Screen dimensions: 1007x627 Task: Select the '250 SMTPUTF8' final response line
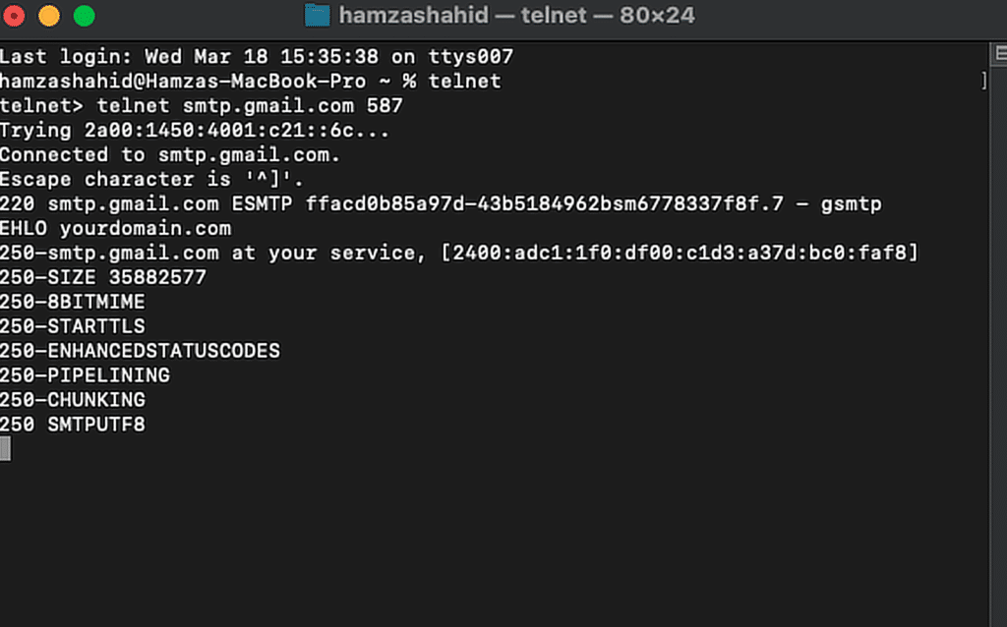(72, 425)
